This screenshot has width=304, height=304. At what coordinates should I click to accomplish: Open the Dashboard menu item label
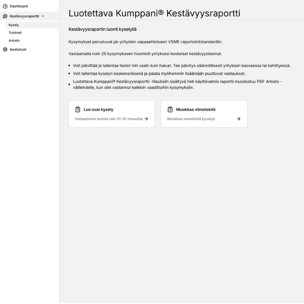click(x=19, y=6)
